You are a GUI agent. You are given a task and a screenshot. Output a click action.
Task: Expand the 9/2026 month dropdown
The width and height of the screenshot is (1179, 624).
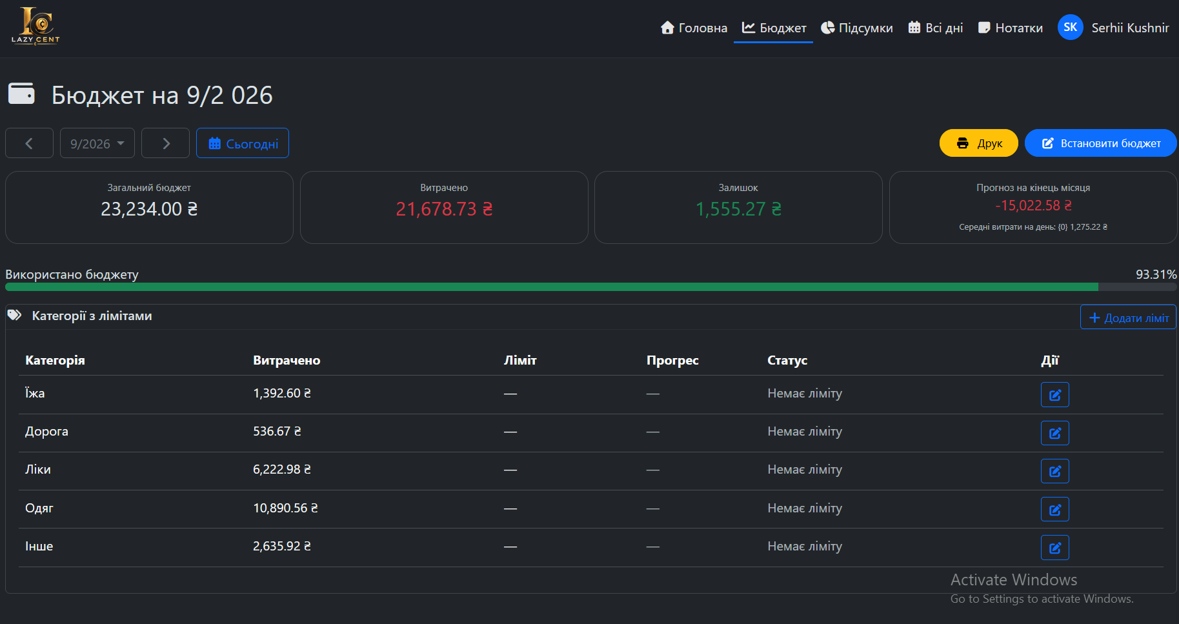97,143
